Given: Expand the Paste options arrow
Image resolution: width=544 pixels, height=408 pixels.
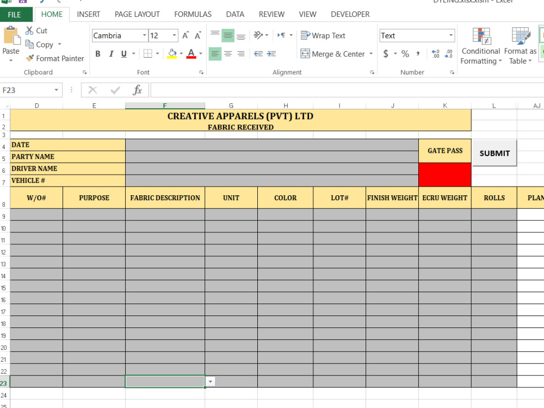Looking at the screenshot, I should tap(11, 61).
